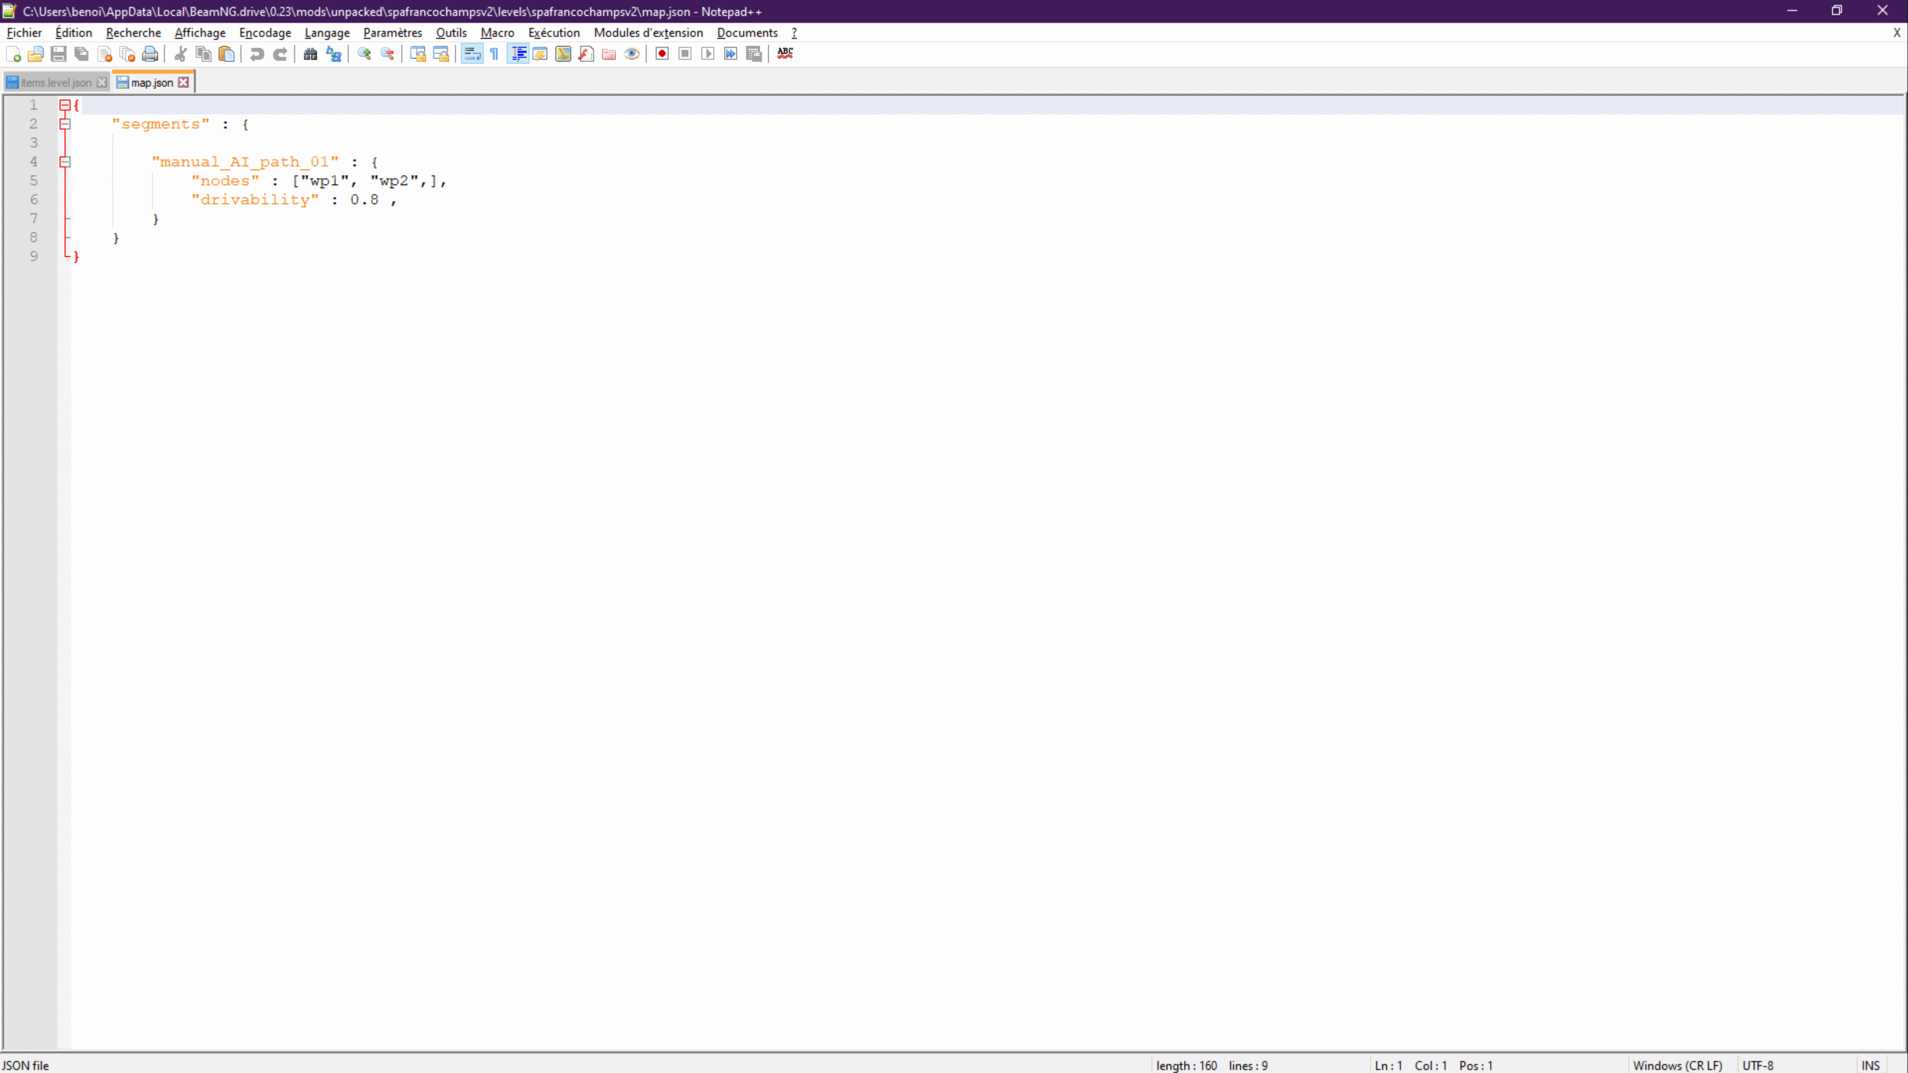1908x1073 pixels.
Task: Open the Macro menu
Action: [497, 33]
